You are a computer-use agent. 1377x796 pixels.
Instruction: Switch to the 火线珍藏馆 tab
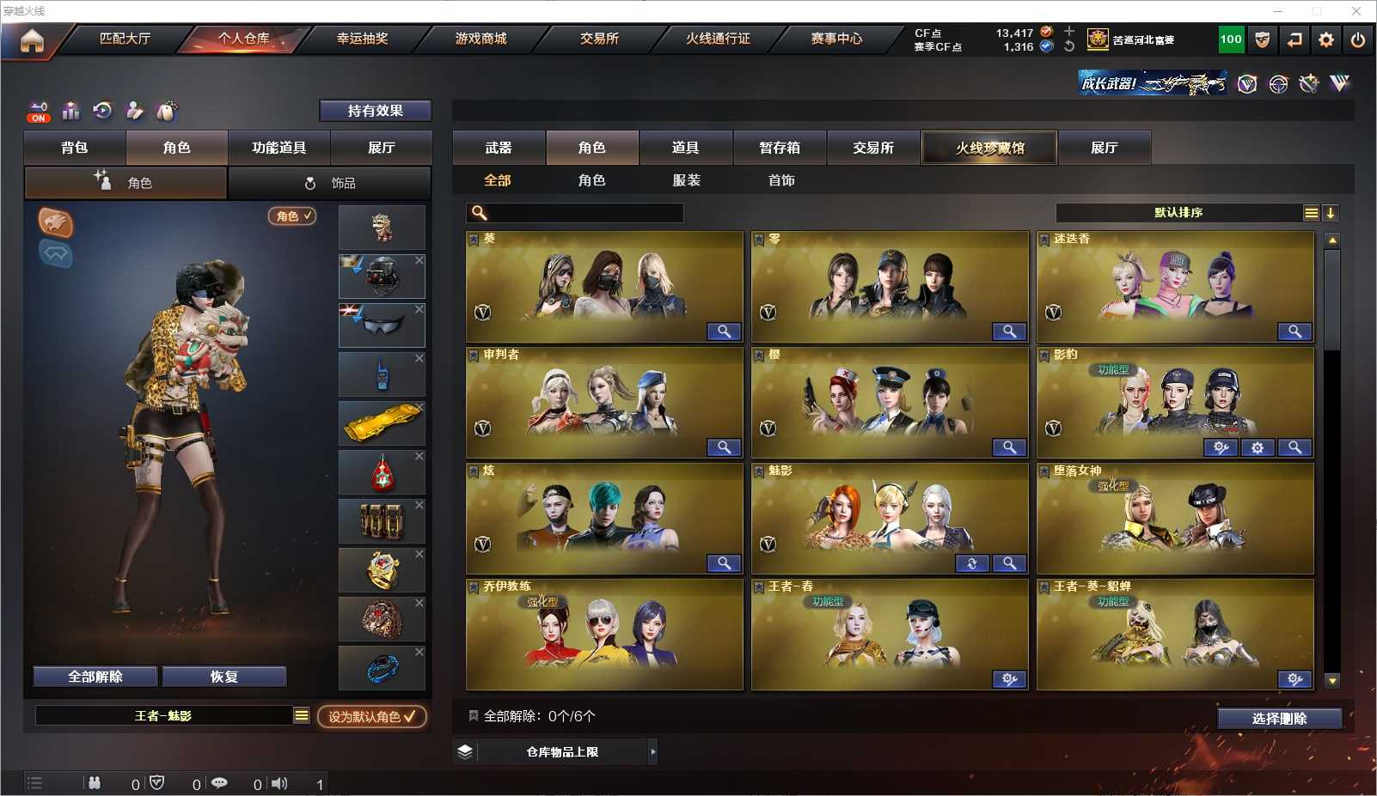click(x=989, y=148)
